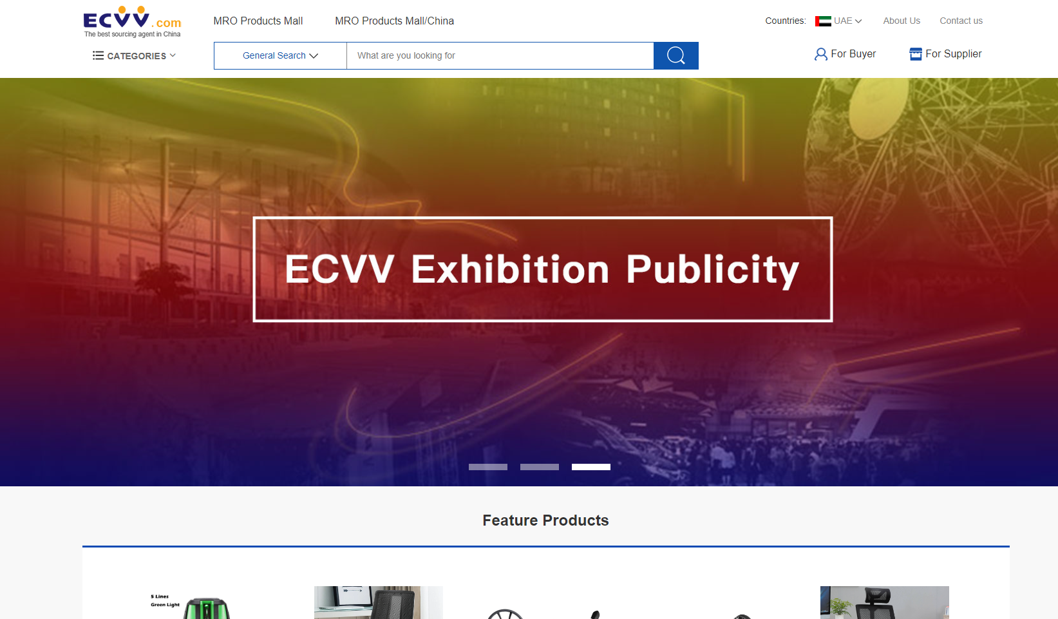
Task: Click the For Supplier store icon
Action: point(915,54)
